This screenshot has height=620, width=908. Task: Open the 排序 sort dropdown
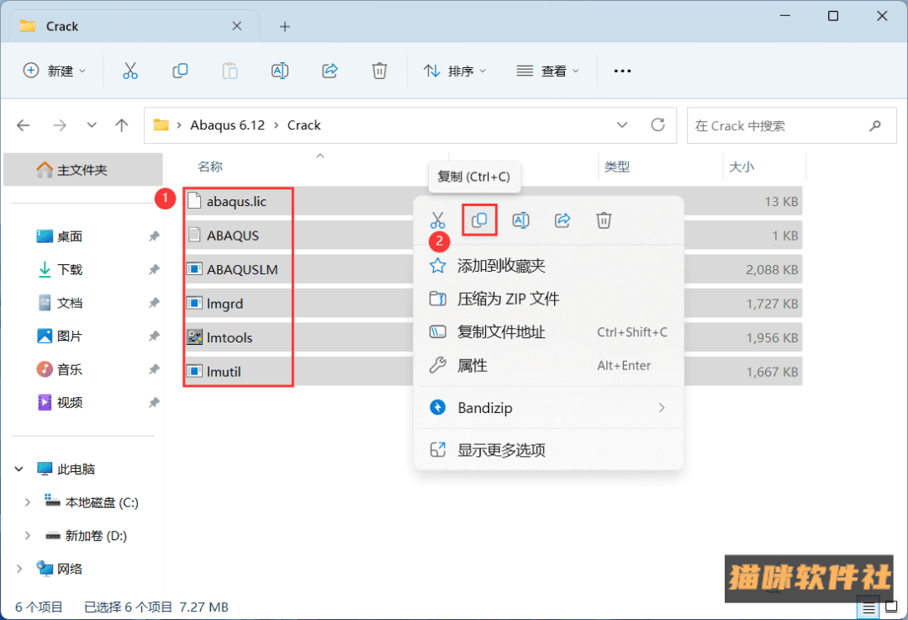455,71
